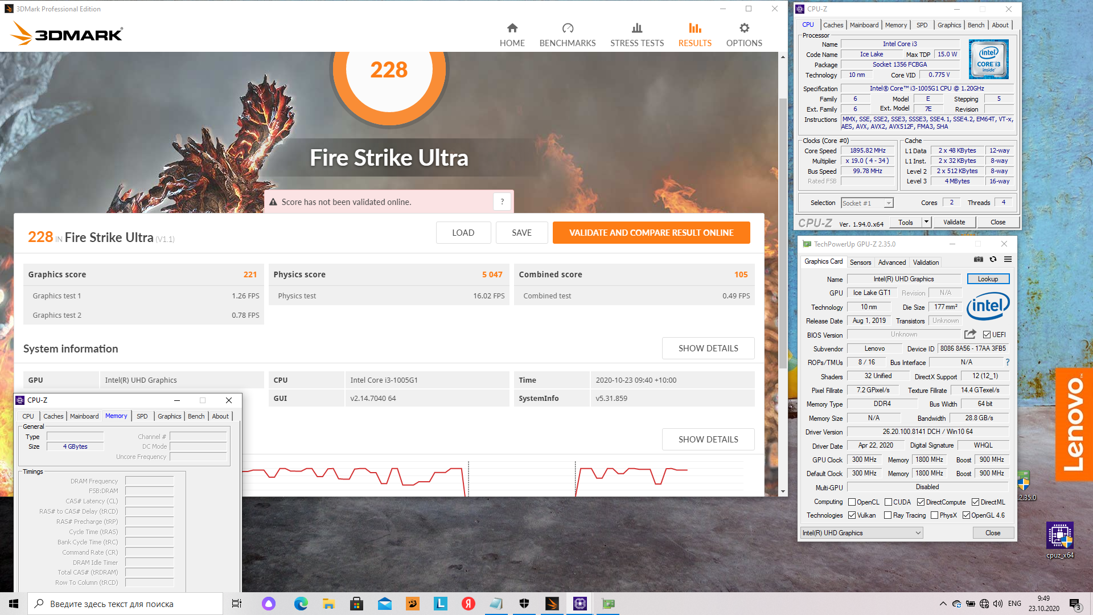The width and height of the screenshot is (1093, 615).
Task: Refresh GPU-Z readings
Action: 993,259
